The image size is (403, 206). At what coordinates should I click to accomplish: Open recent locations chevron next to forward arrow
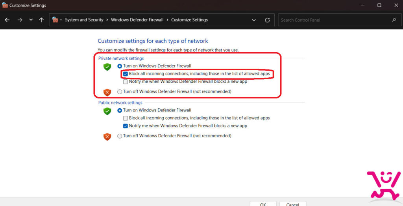click(31, 20)
